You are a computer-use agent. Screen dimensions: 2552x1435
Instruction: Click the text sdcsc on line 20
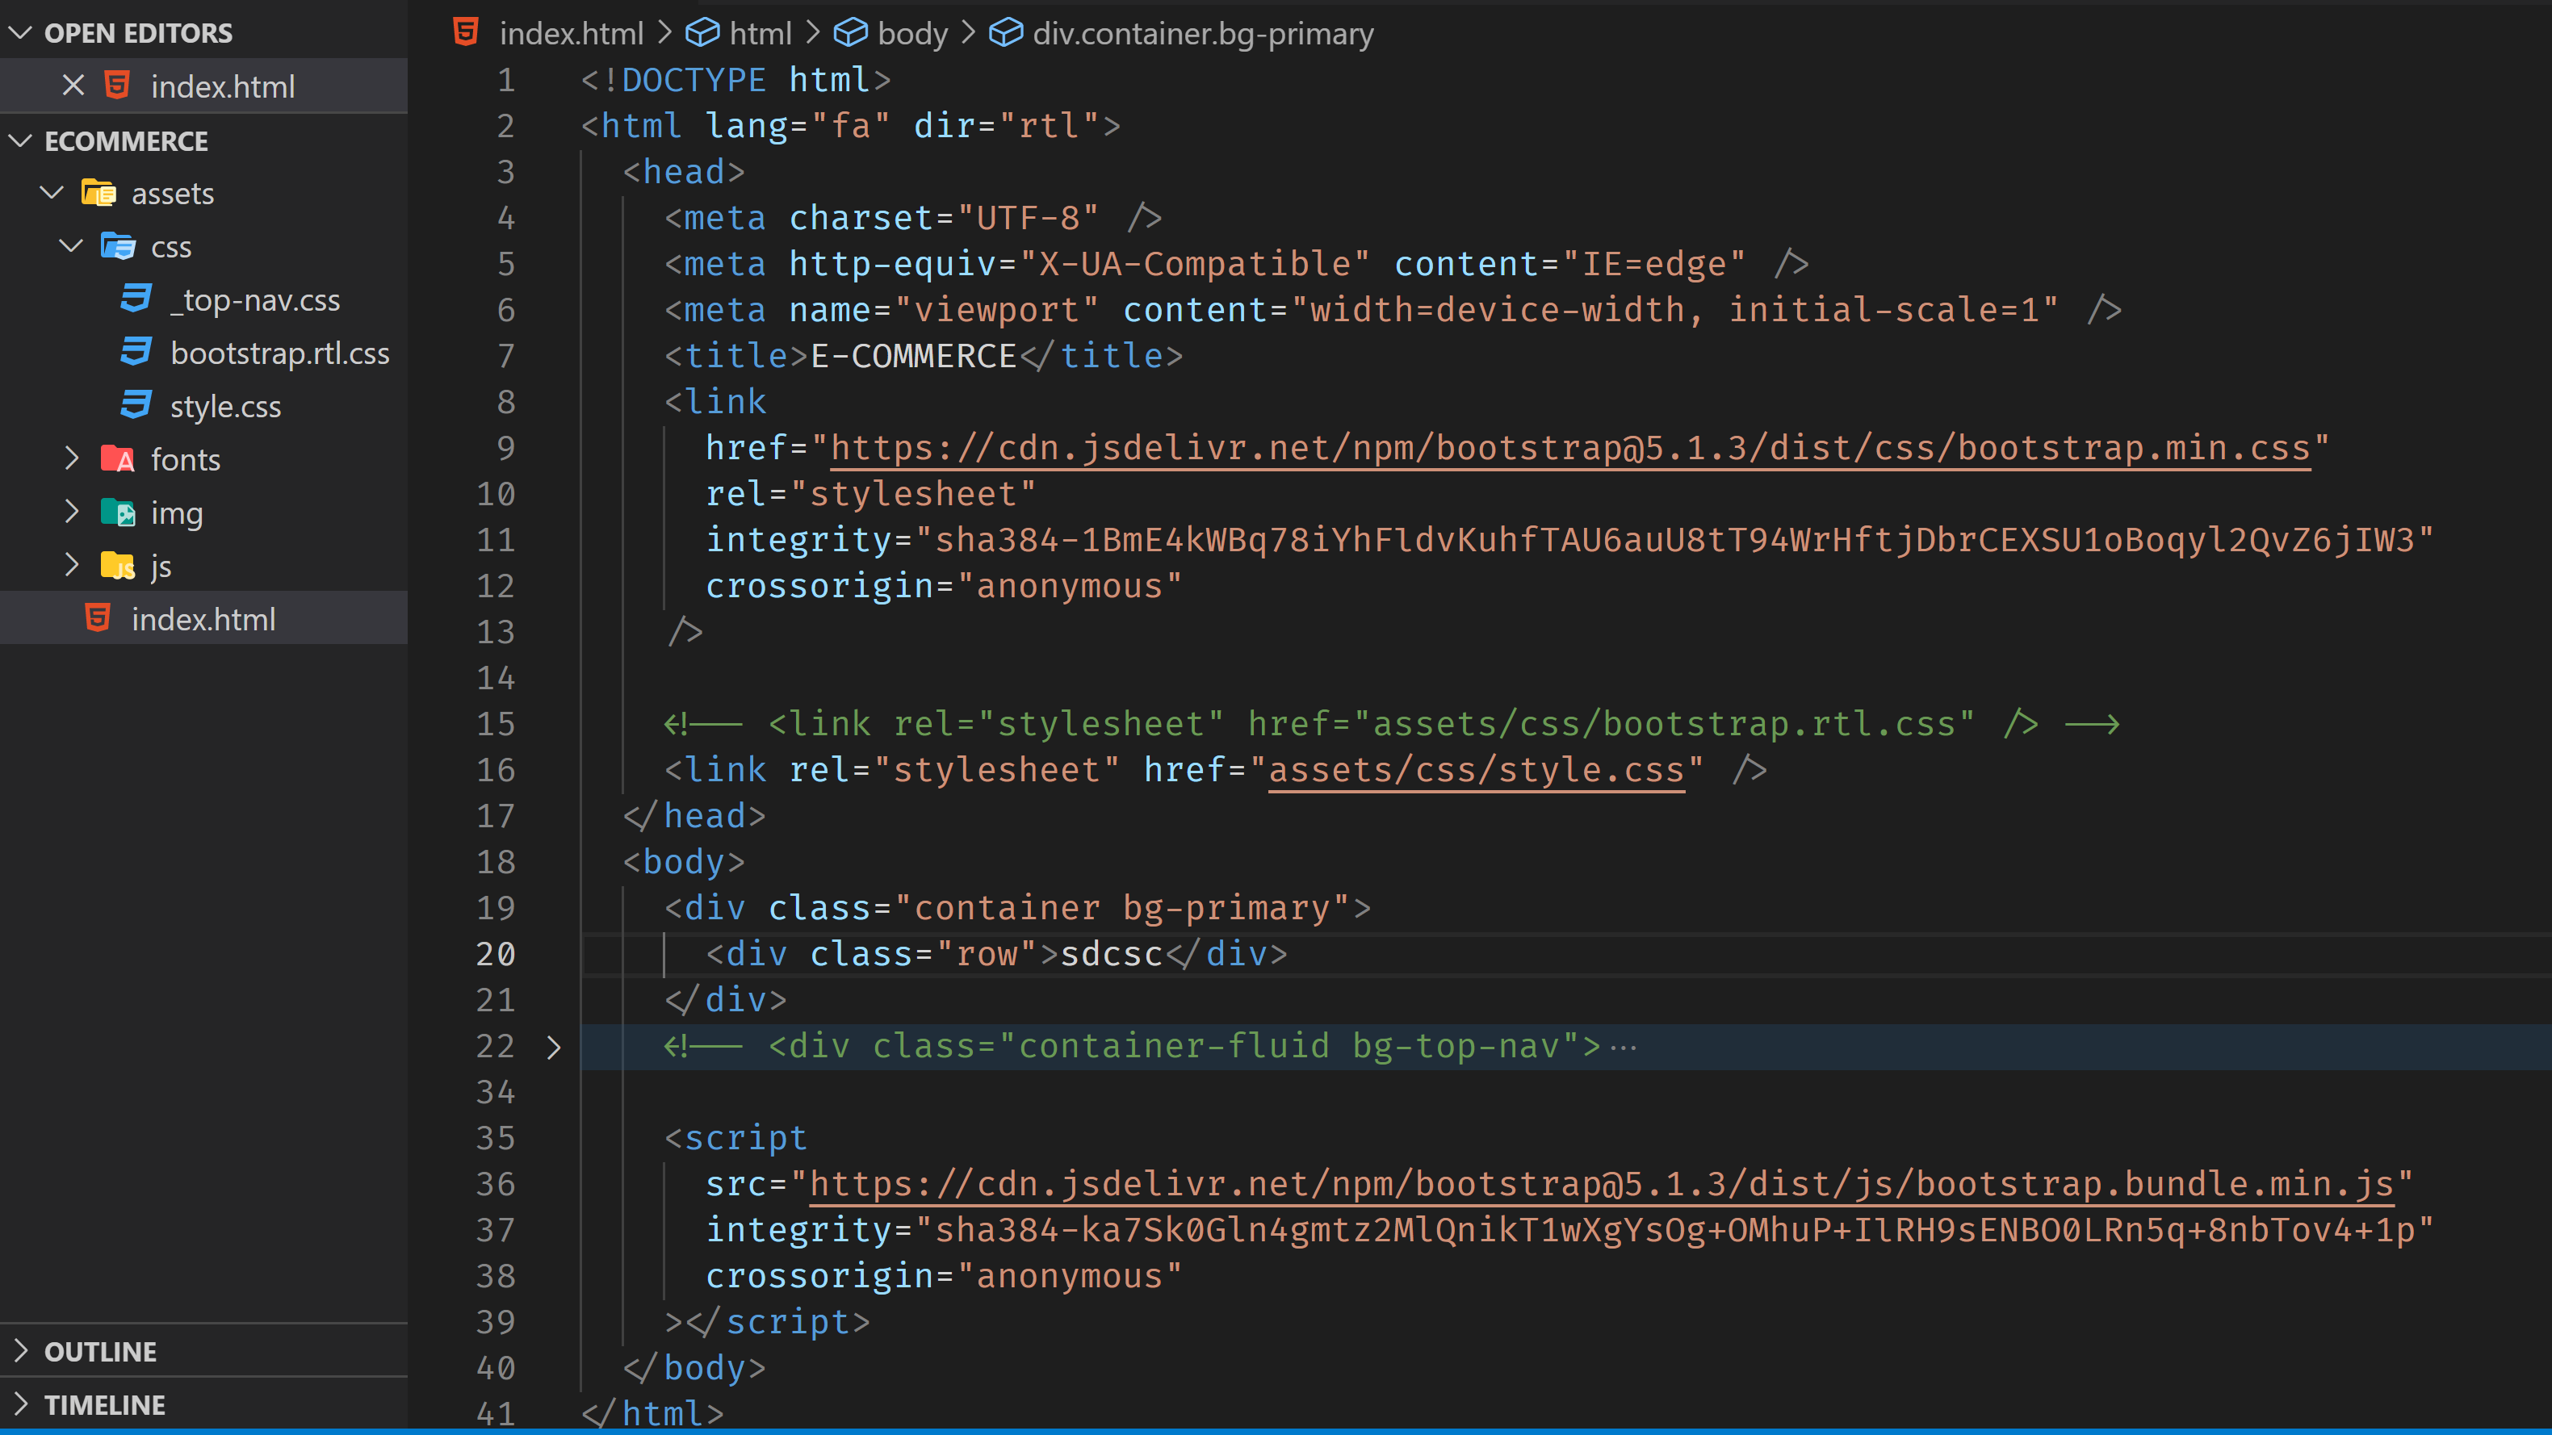pyautogui.click(x=1112, y=954)
